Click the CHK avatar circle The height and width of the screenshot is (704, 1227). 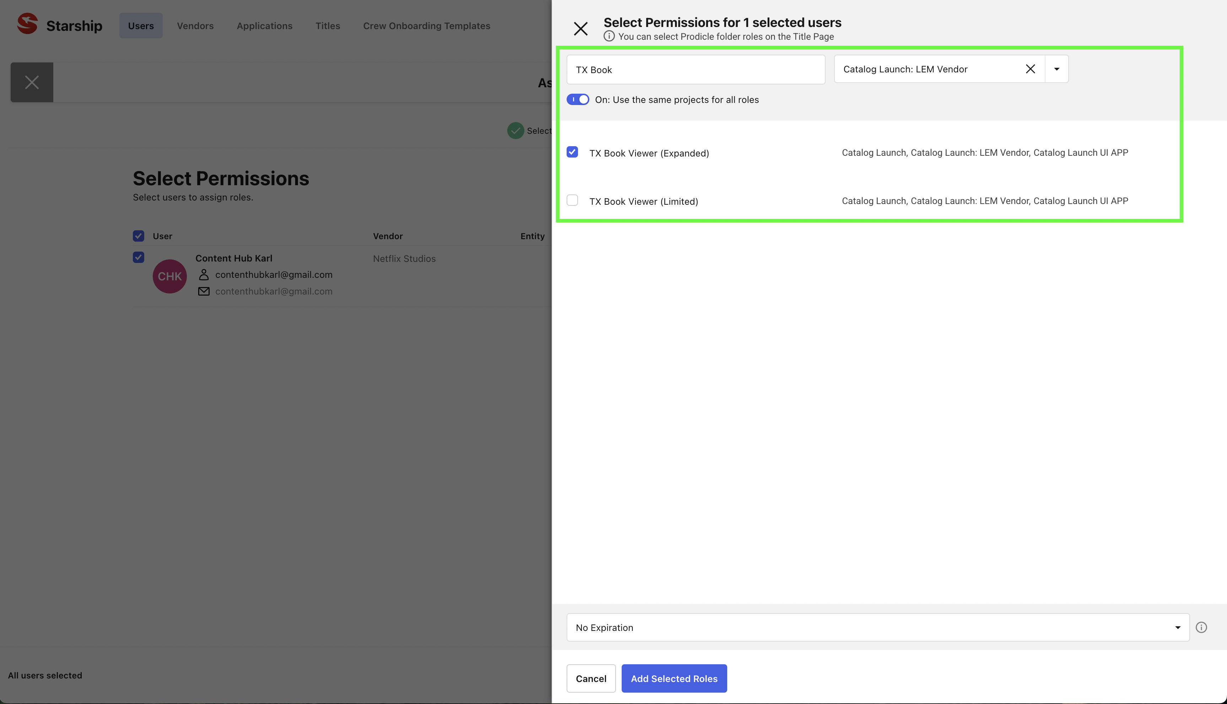click(170, 276)
